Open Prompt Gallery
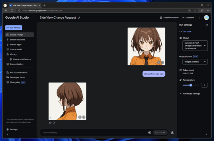 pos(17,64)
